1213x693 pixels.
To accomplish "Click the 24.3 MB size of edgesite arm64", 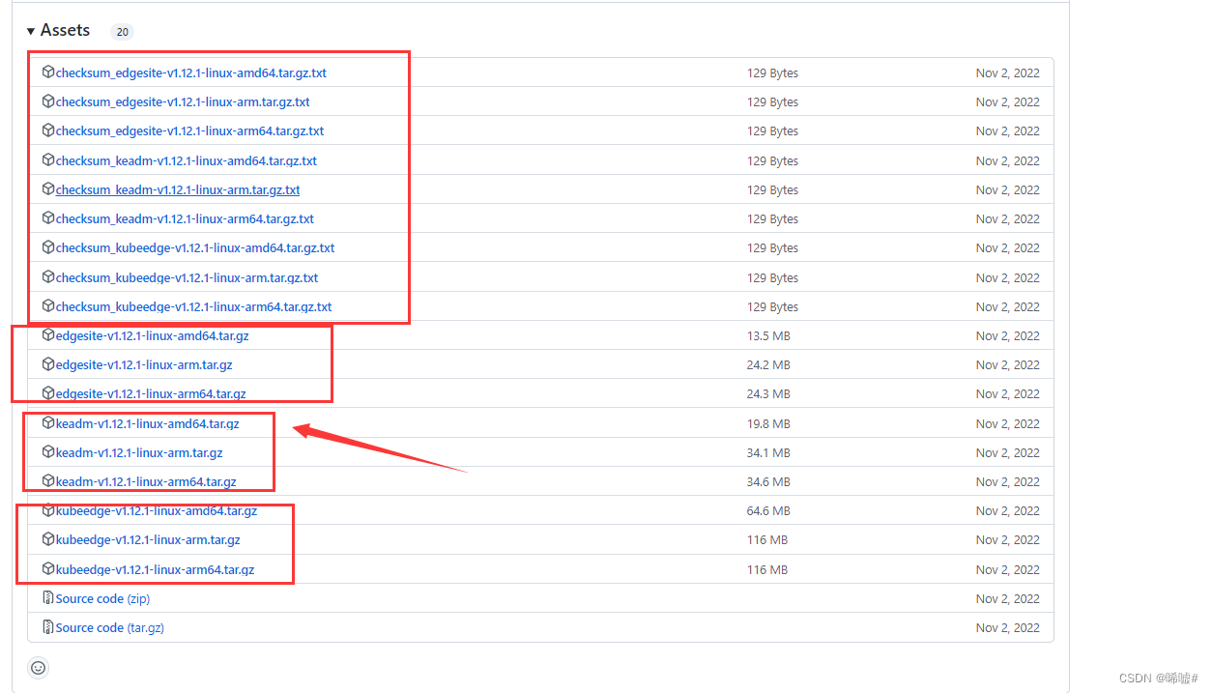I will click(x=768, y=393).
